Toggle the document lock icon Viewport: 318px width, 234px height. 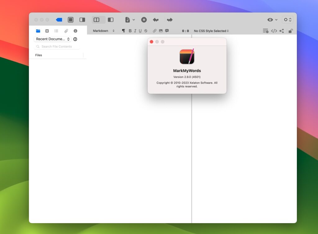pos(290,31)
